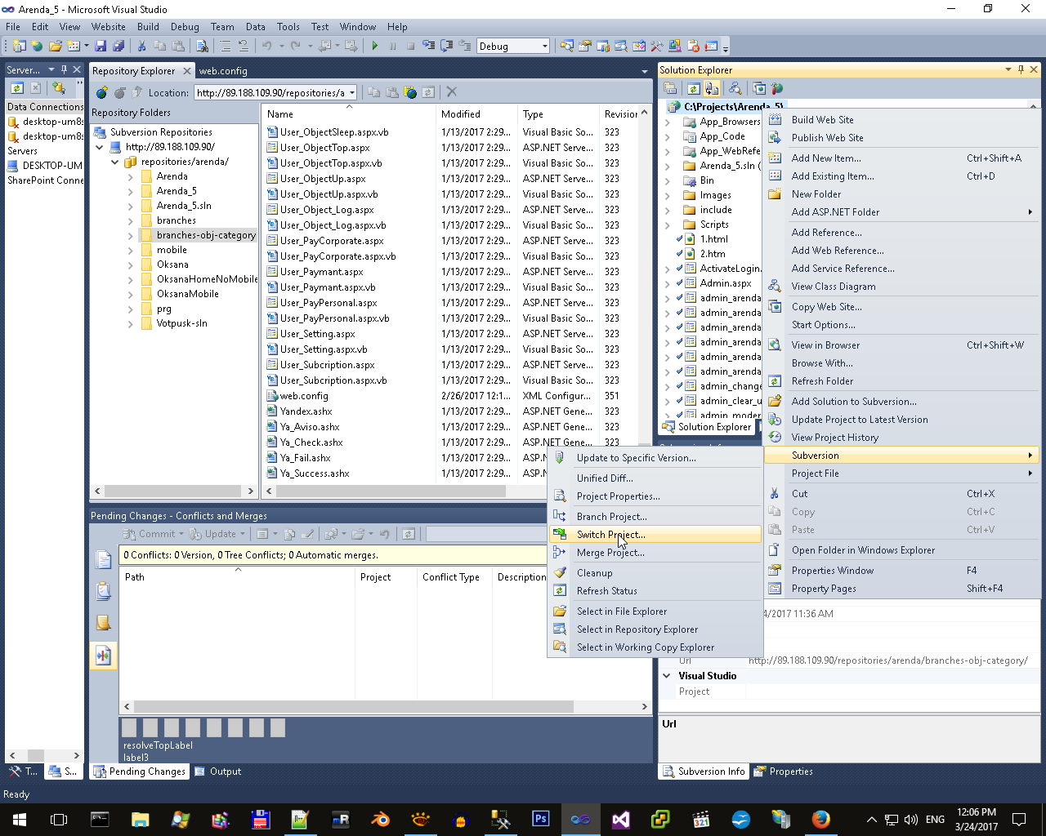This screenshot has width=1046, height=836.
Task: Click the Cut scissors icon in the toolbar
Action: pyautogui.click(x=141, y=46)
